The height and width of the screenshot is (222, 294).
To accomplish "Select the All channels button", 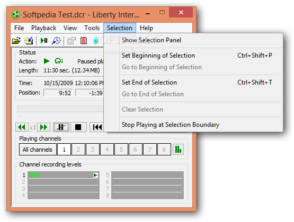I will 38,150.
